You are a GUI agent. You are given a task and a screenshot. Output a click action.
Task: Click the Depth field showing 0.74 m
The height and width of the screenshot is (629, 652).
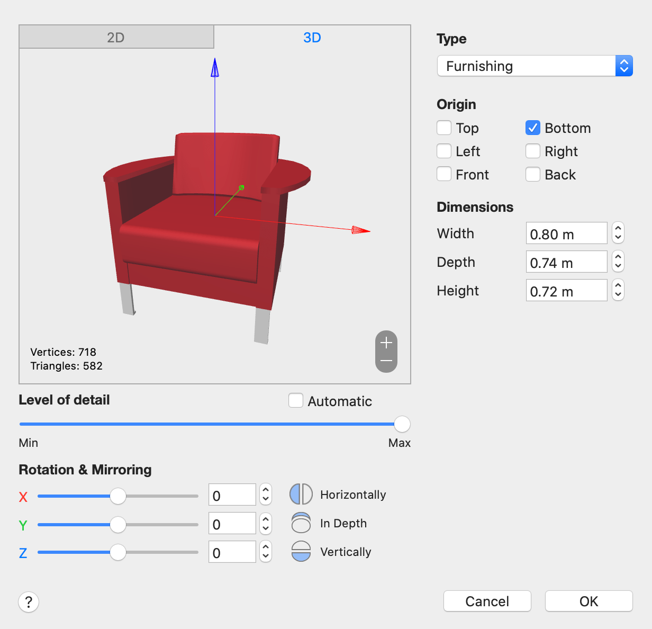click(566, 262)
